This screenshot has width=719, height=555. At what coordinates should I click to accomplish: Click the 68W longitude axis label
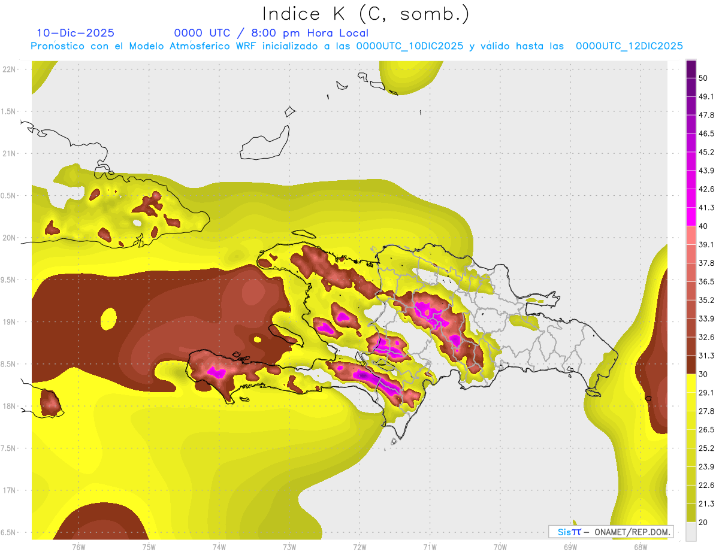pyautogui.click(x=641, y=547)
